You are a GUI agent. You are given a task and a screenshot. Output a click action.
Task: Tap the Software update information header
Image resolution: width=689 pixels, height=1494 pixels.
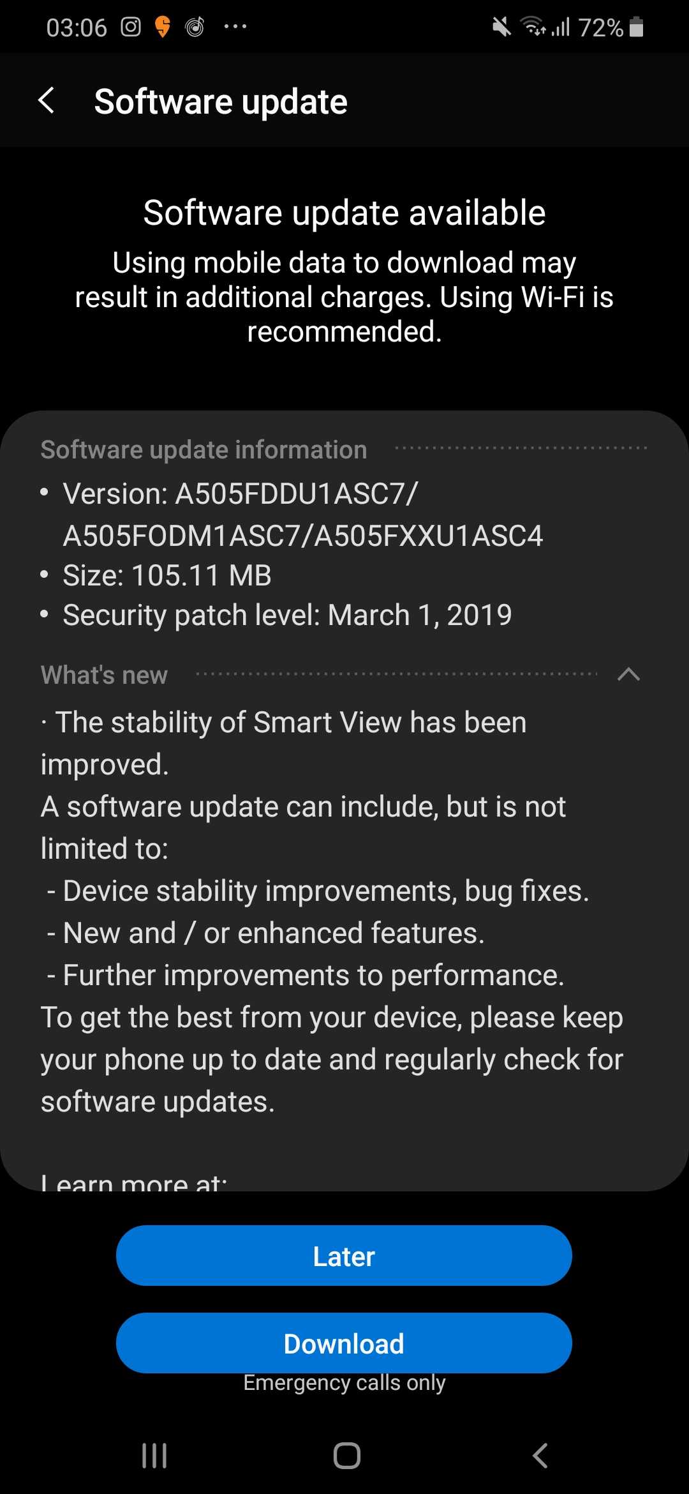point(204,449)
